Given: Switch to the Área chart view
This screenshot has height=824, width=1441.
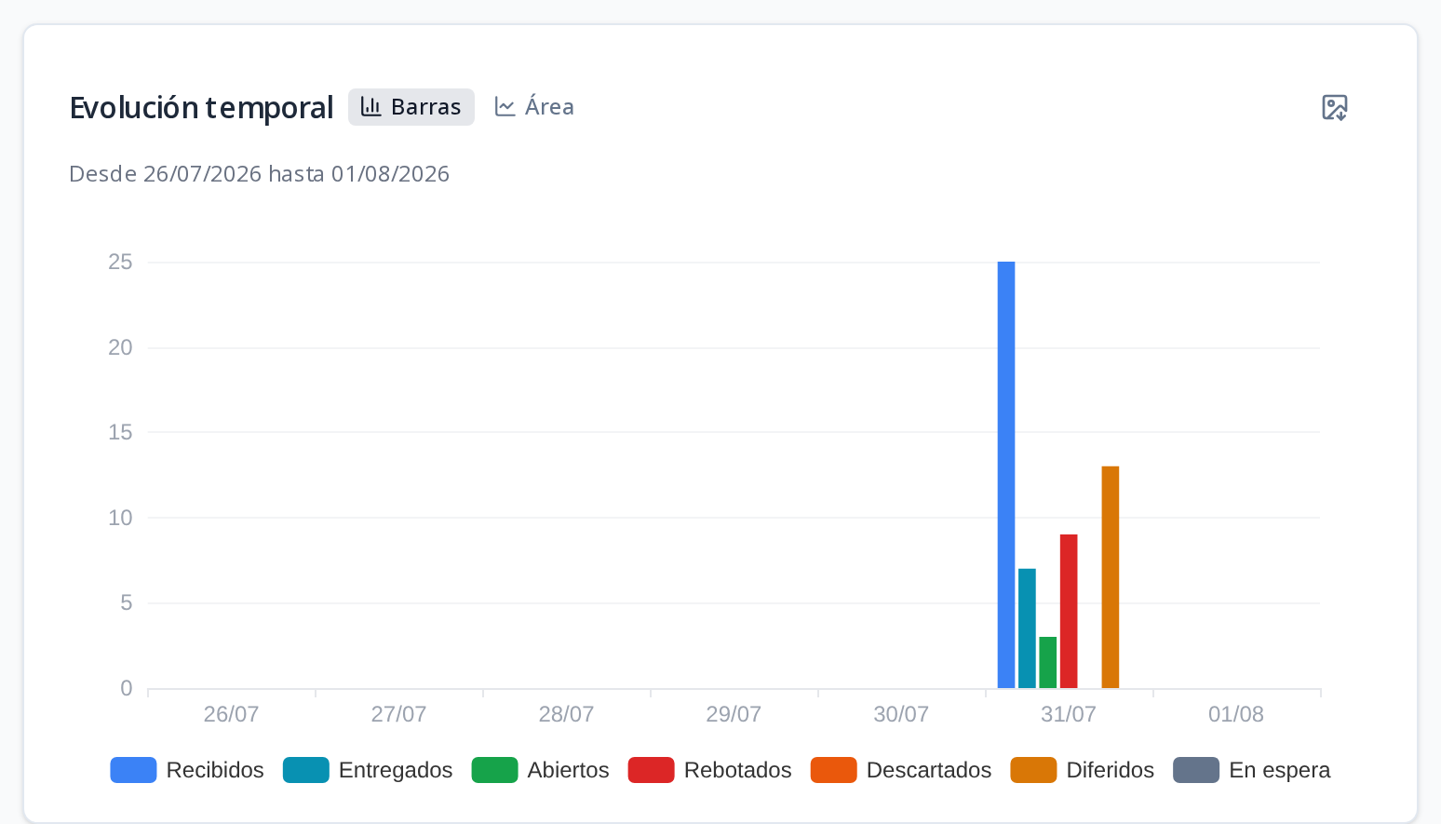Looking at the screenshot, I should (x=534, y=107).
